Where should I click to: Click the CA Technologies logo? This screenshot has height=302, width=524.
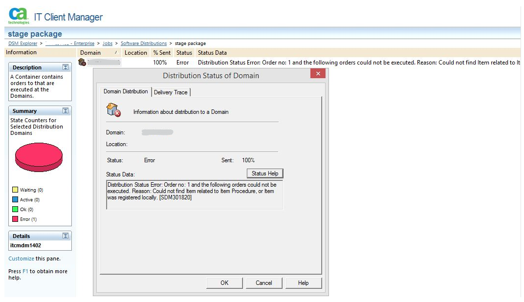coord(19,16)
